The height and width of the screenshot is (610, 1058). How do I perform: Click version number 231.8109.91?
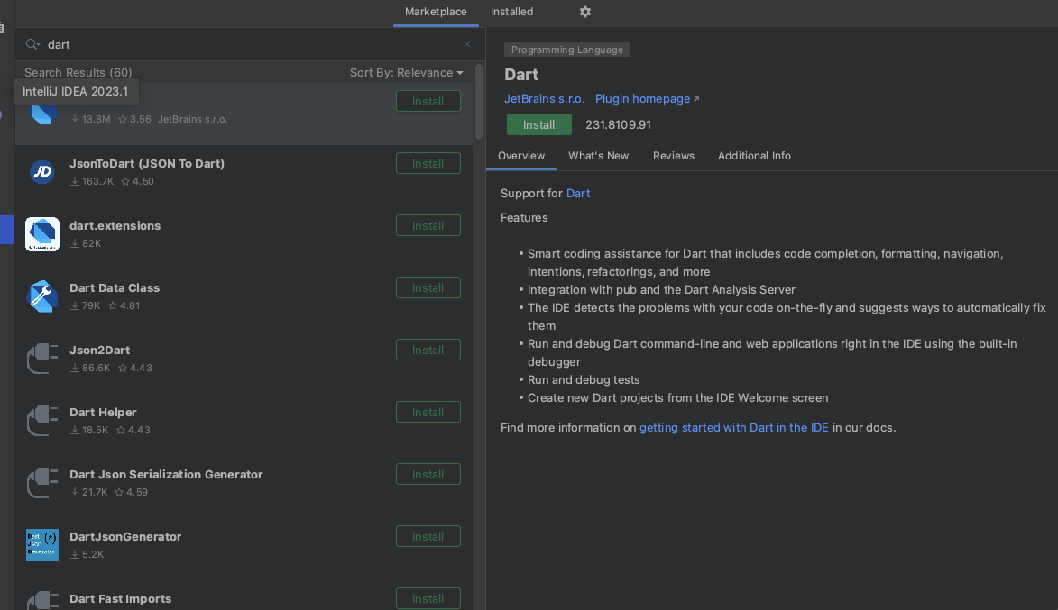(618, 124)
